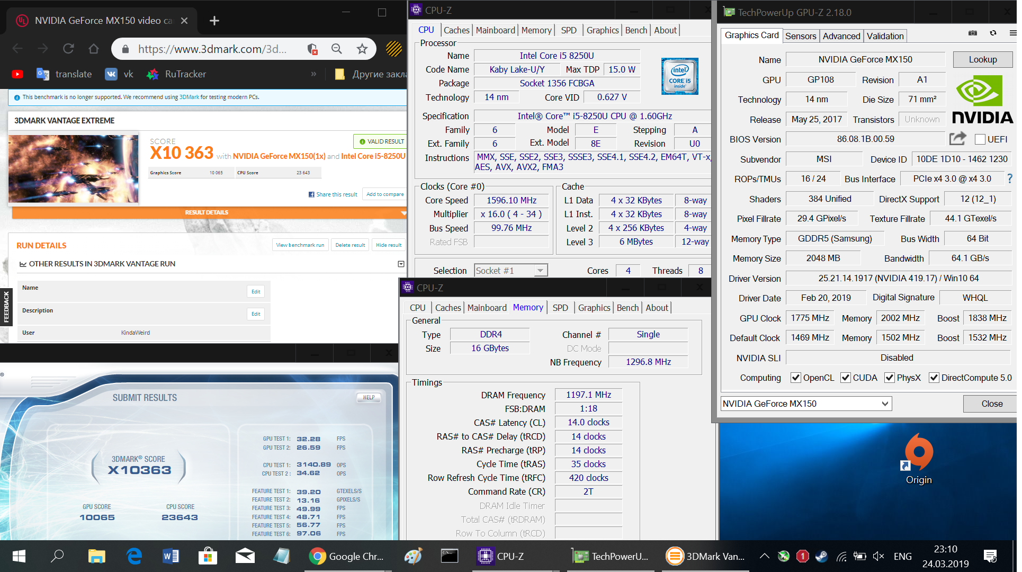Image resolution: width=1022 pixels, height=572 pixels.
Task: Open the SPD tab in top CPU-Z
Action: 569,30
